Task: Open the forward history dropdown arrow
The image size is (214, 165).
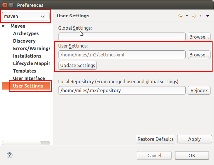Action: coord(200,16)
